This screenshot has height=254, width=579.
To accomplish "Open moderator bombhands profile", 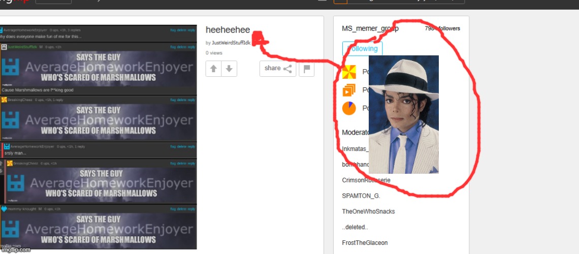I will pos(355,165).
